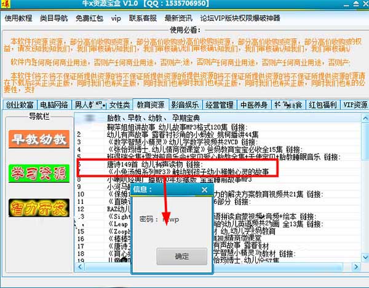
Task: Open 论坛VIP版块权限爆破神器 menu
Action: click(240, 18)
